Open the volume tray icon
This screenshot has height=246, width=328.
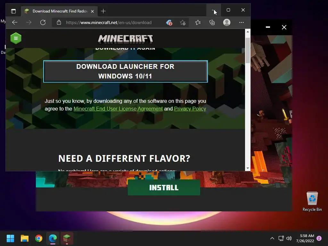289,238
